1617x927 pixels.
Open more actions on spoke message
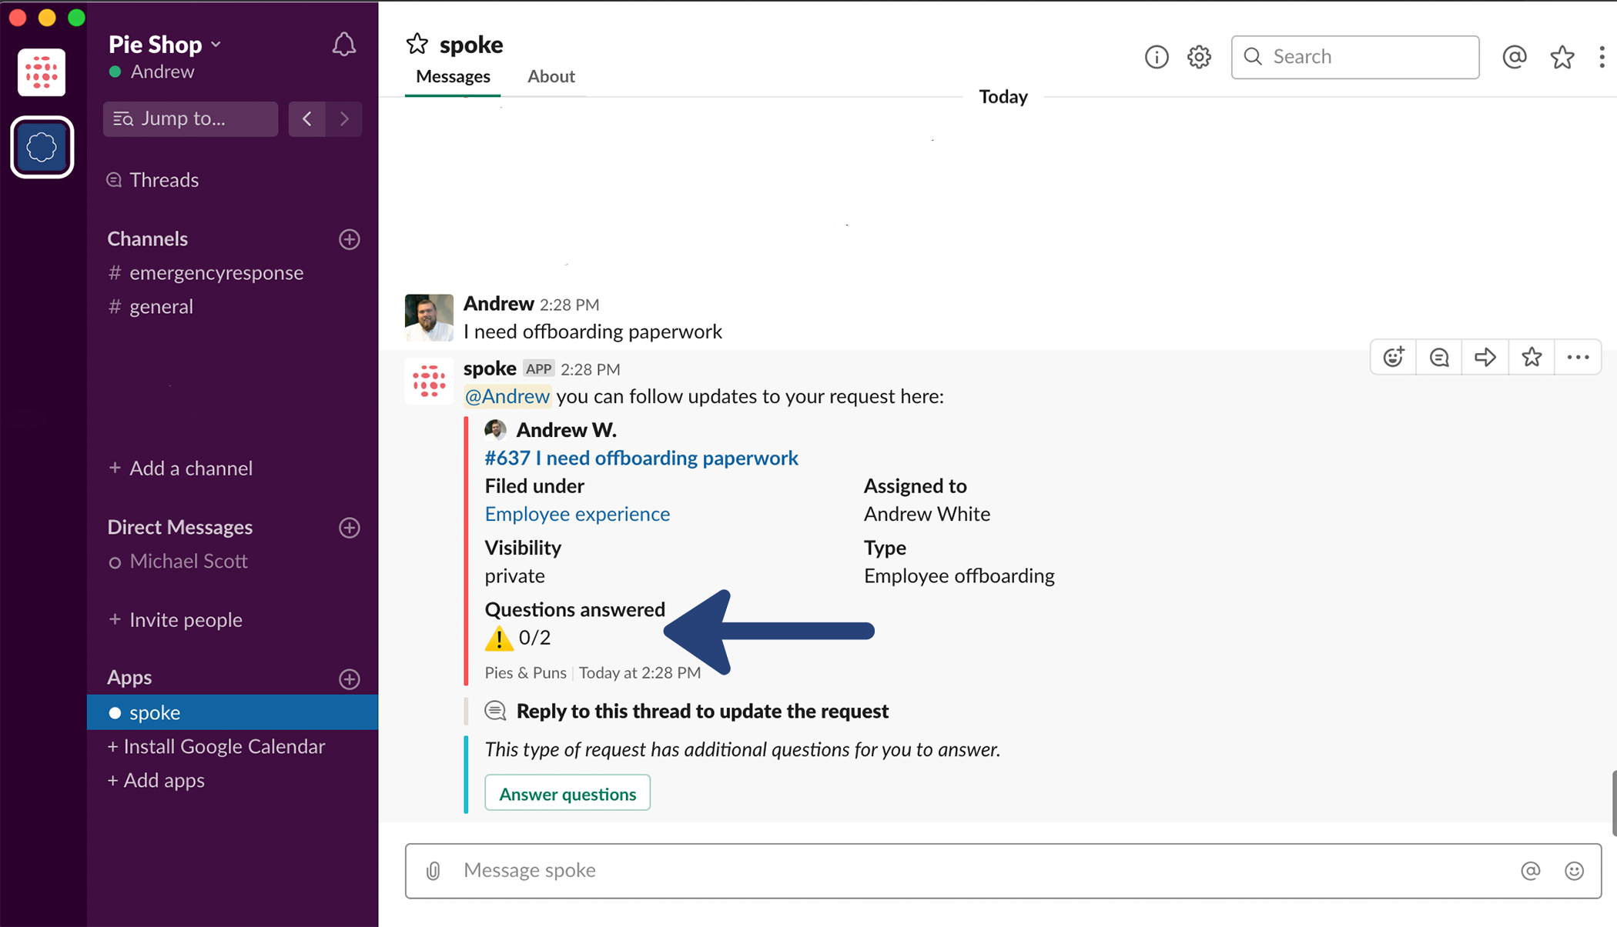coord(1578,357)
